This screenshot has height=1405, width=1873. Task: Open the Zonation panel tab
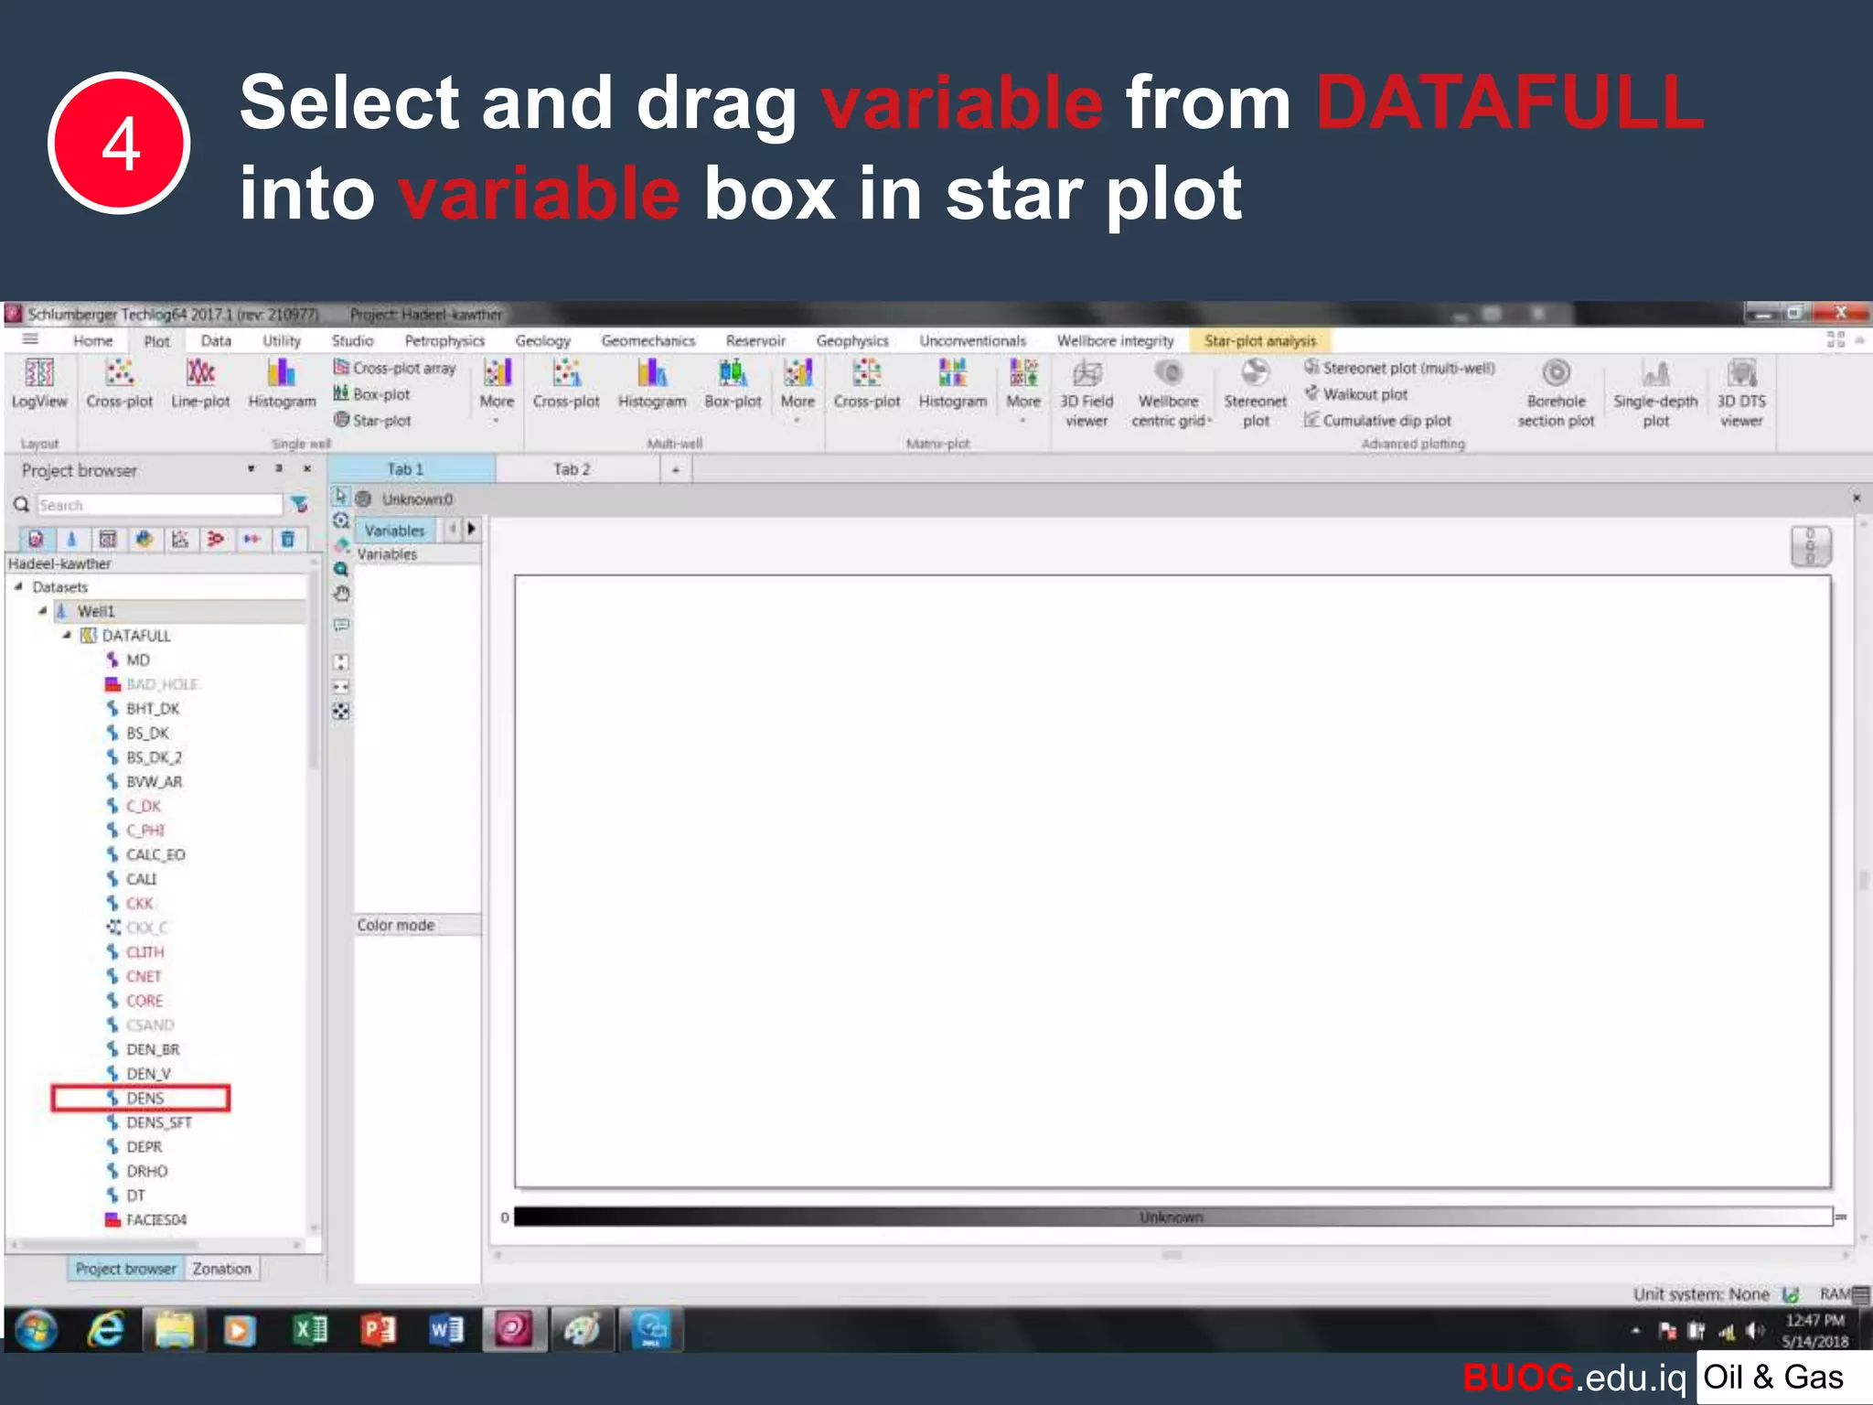(221, 1269)
